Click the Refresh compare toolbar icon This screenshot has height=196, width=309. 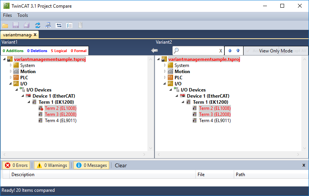[38, 25]
